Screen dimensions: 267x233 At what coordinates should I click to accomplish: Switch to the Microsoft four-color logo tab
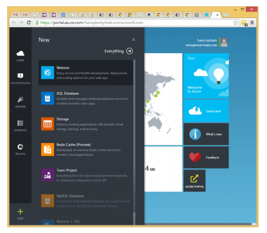[x=130, y=15]
